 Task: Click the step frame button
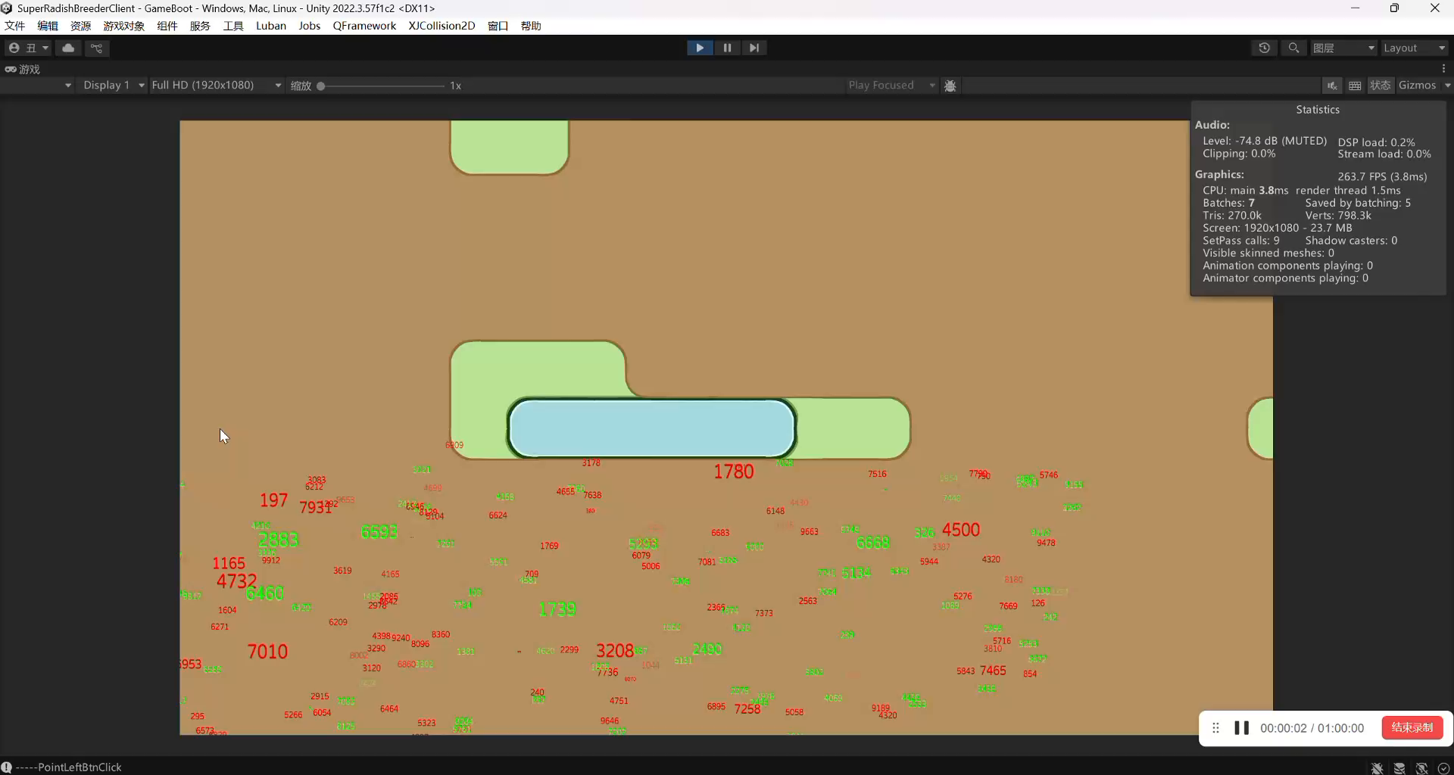(x=754, y=48)
